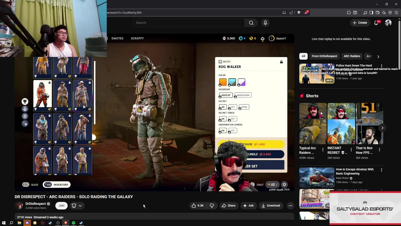Choose the teal outfit color swatch
This screenshot has height=226, width=401.
point(232,82)
